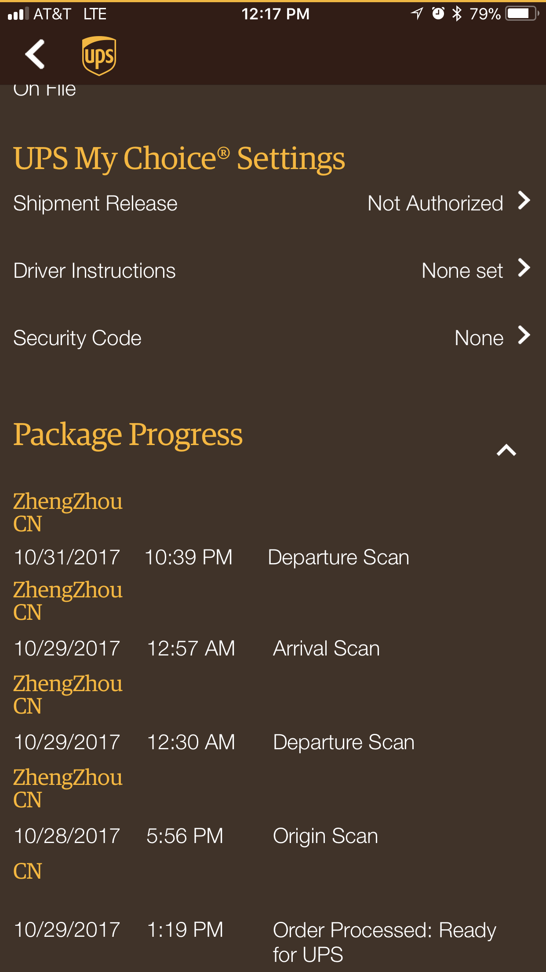
Task: Tap the battery indicator icon
Action: [x=522, y=14]
